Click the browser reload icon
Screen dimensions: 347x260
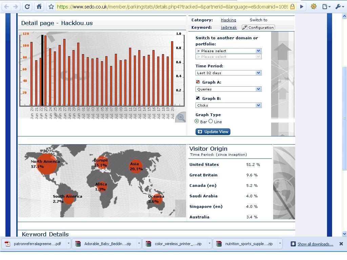[x=27, y=6]
